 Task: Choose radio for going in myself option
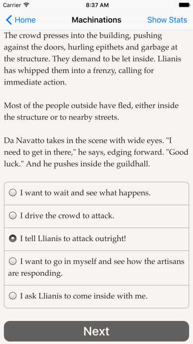point(13,261)
